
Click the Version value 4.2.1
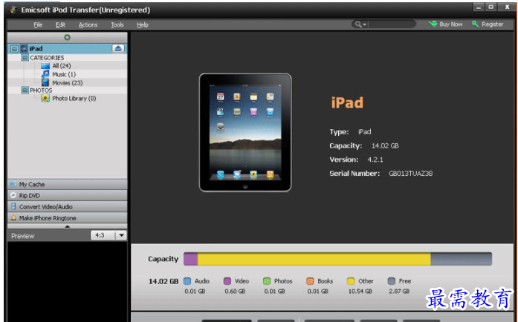coord(375,160)
